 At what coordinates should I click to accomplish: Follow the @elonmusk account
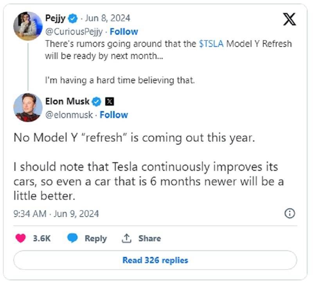[x=114, y=115]
